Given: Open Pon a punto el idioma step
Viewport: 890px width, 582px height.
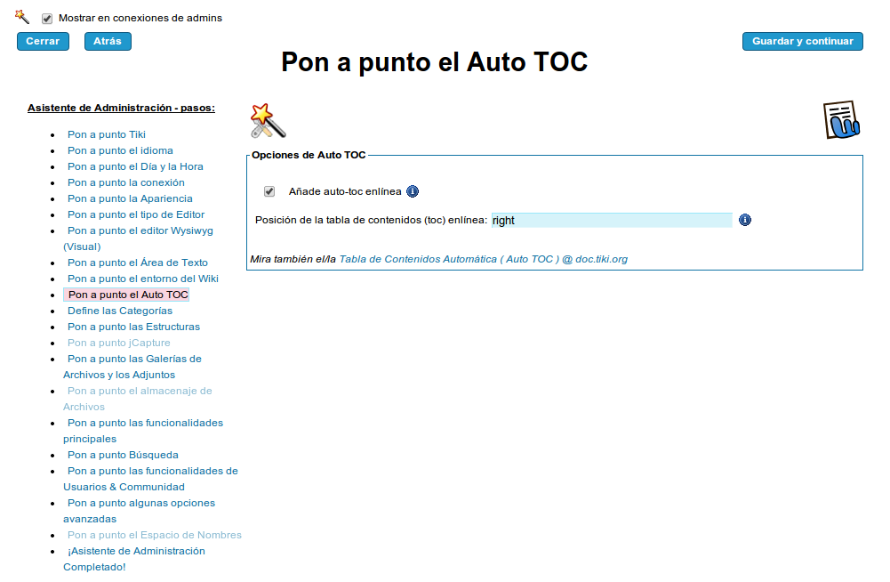Looking at the screenshot, I should click(x=120, y=150).
